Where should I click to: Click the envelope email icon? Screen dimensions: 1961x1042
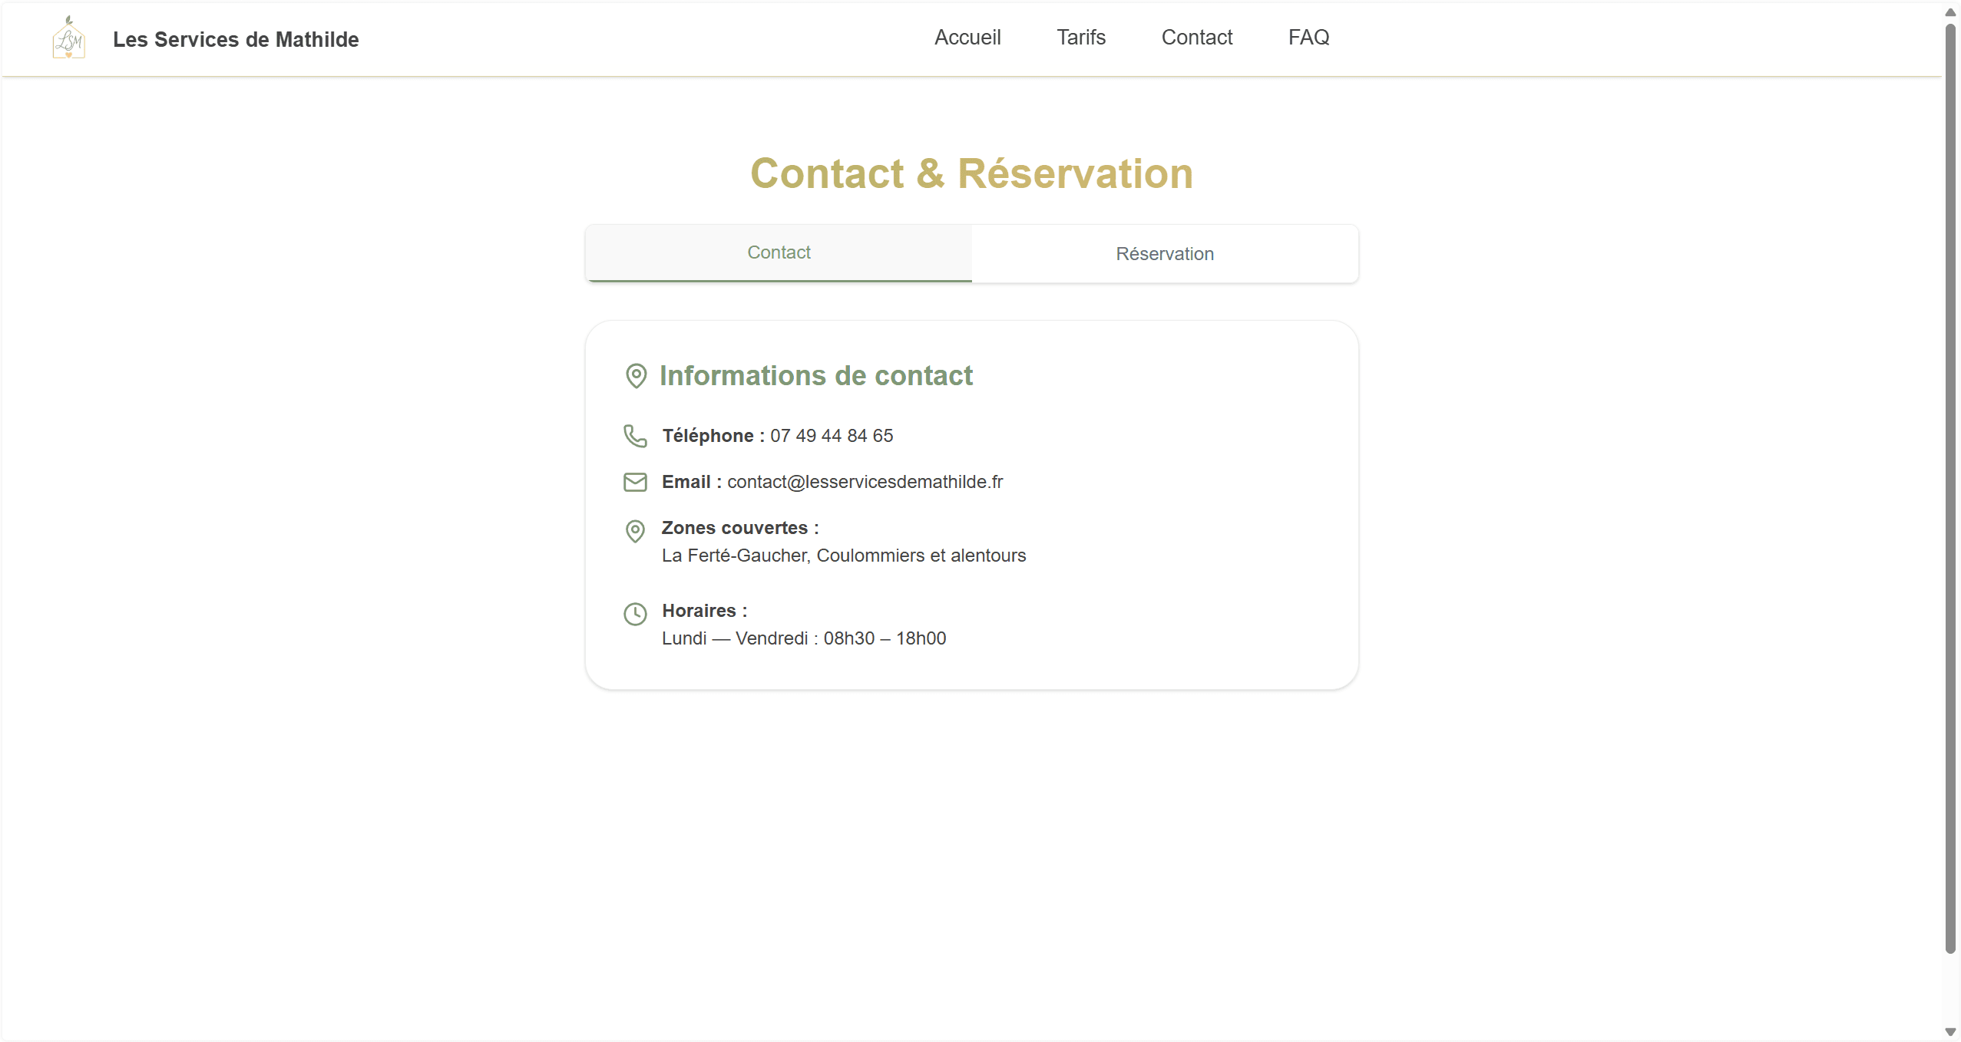pos(635,482)
